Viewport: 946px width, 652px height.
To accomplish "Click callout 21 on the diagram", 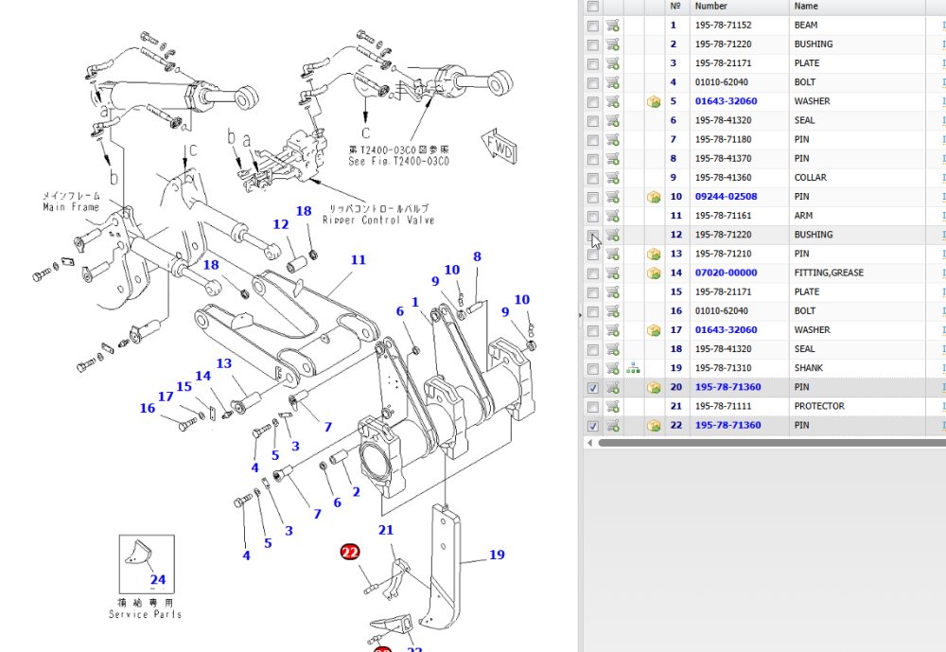I will [x=386, y=530].
